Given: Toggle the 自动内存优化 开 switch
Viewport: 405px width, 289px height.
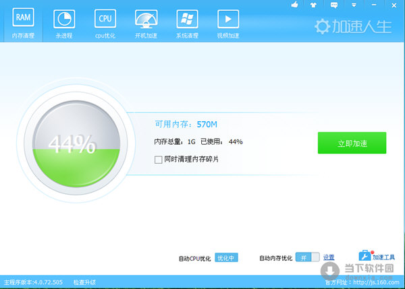Looking at the screenshot, I should tap(307, 257).
